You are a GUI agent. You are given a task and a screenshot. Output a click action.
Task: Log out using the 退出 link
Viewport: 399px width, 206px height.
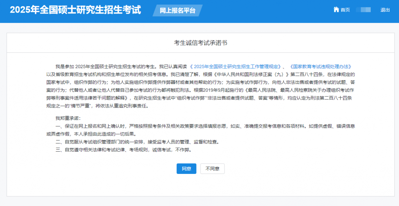(x=385, y=10)
